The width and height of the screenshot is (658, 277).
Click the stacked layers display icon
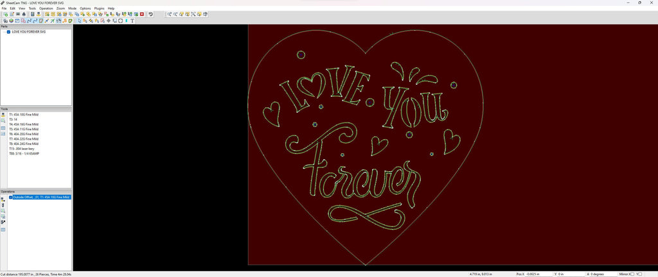pos(12,21)
